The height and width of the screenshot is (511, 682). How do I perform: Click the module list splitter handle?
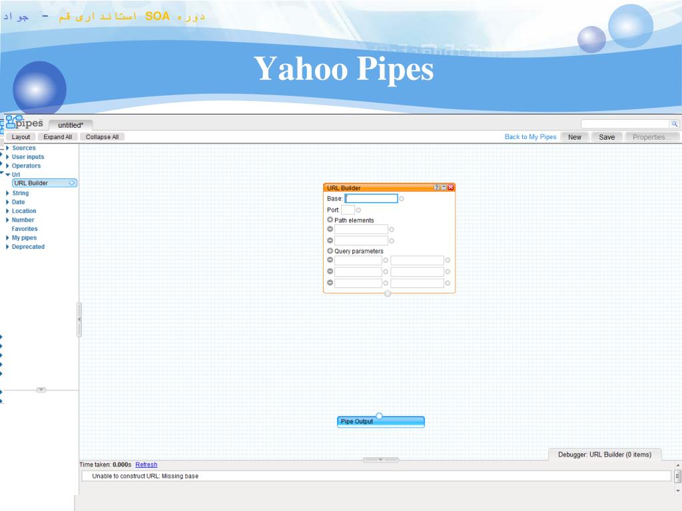click(41, 390)
